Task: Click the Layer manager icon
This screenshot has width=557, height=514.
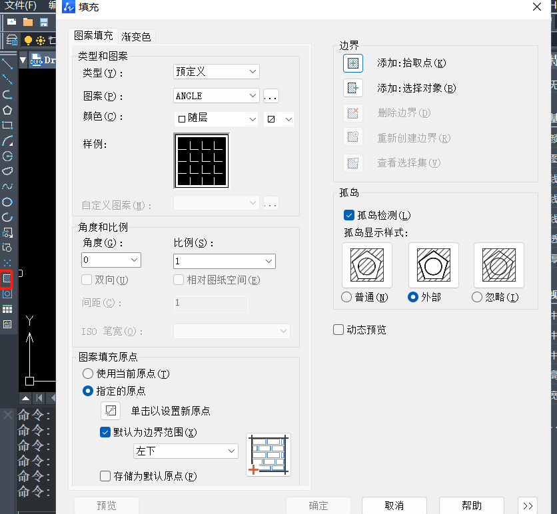Action: (12, 40)
